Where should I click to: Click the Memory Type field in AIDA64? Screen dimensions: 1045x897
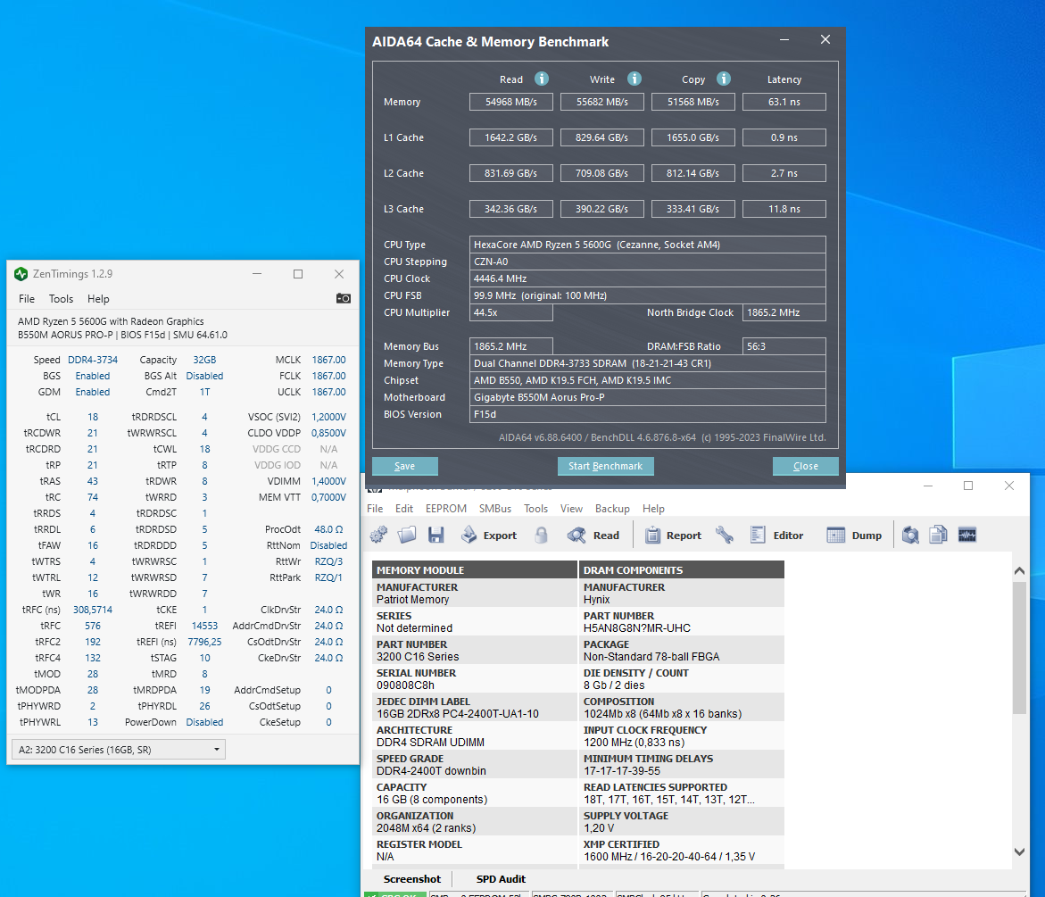click(x=648, y=363)
